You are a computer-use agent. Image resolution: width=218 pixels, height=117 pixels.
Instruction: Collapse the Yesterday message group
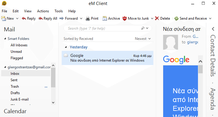pyautogui.click(x=66, y=47)
